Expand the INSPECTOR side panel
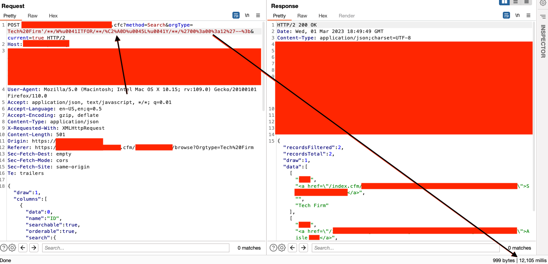 (x=543, y=41)
